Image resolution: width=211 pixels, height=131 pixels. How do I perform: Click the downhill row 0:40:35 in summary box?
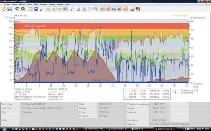pos(147,97)
